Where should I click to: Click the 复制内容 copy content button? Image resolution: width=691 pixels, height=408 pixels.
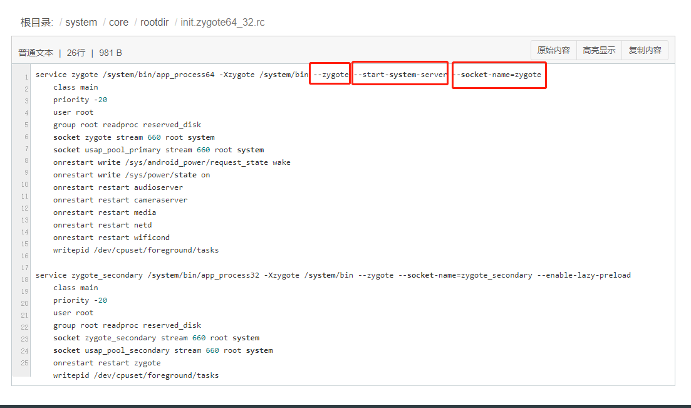645,50
